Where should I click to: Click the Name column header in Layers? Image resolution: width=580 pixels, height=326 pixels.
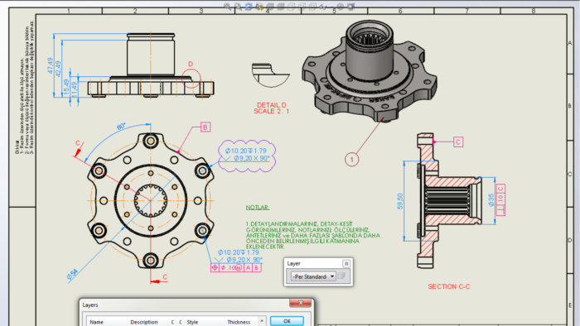[x=107, y=322]
